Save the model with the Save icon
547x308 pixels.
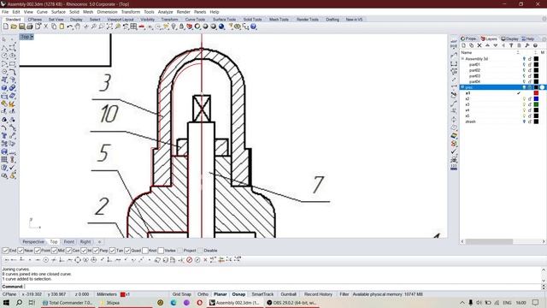point(22,27)
